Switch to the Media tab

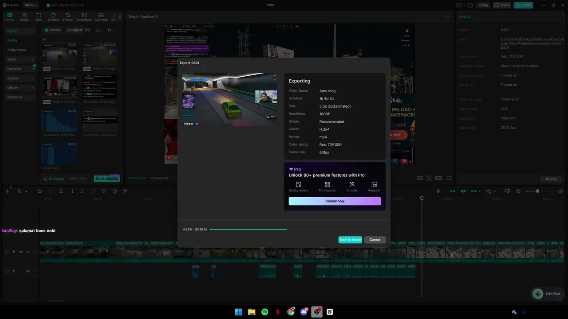pyautogui.click(x=9, y=17)
